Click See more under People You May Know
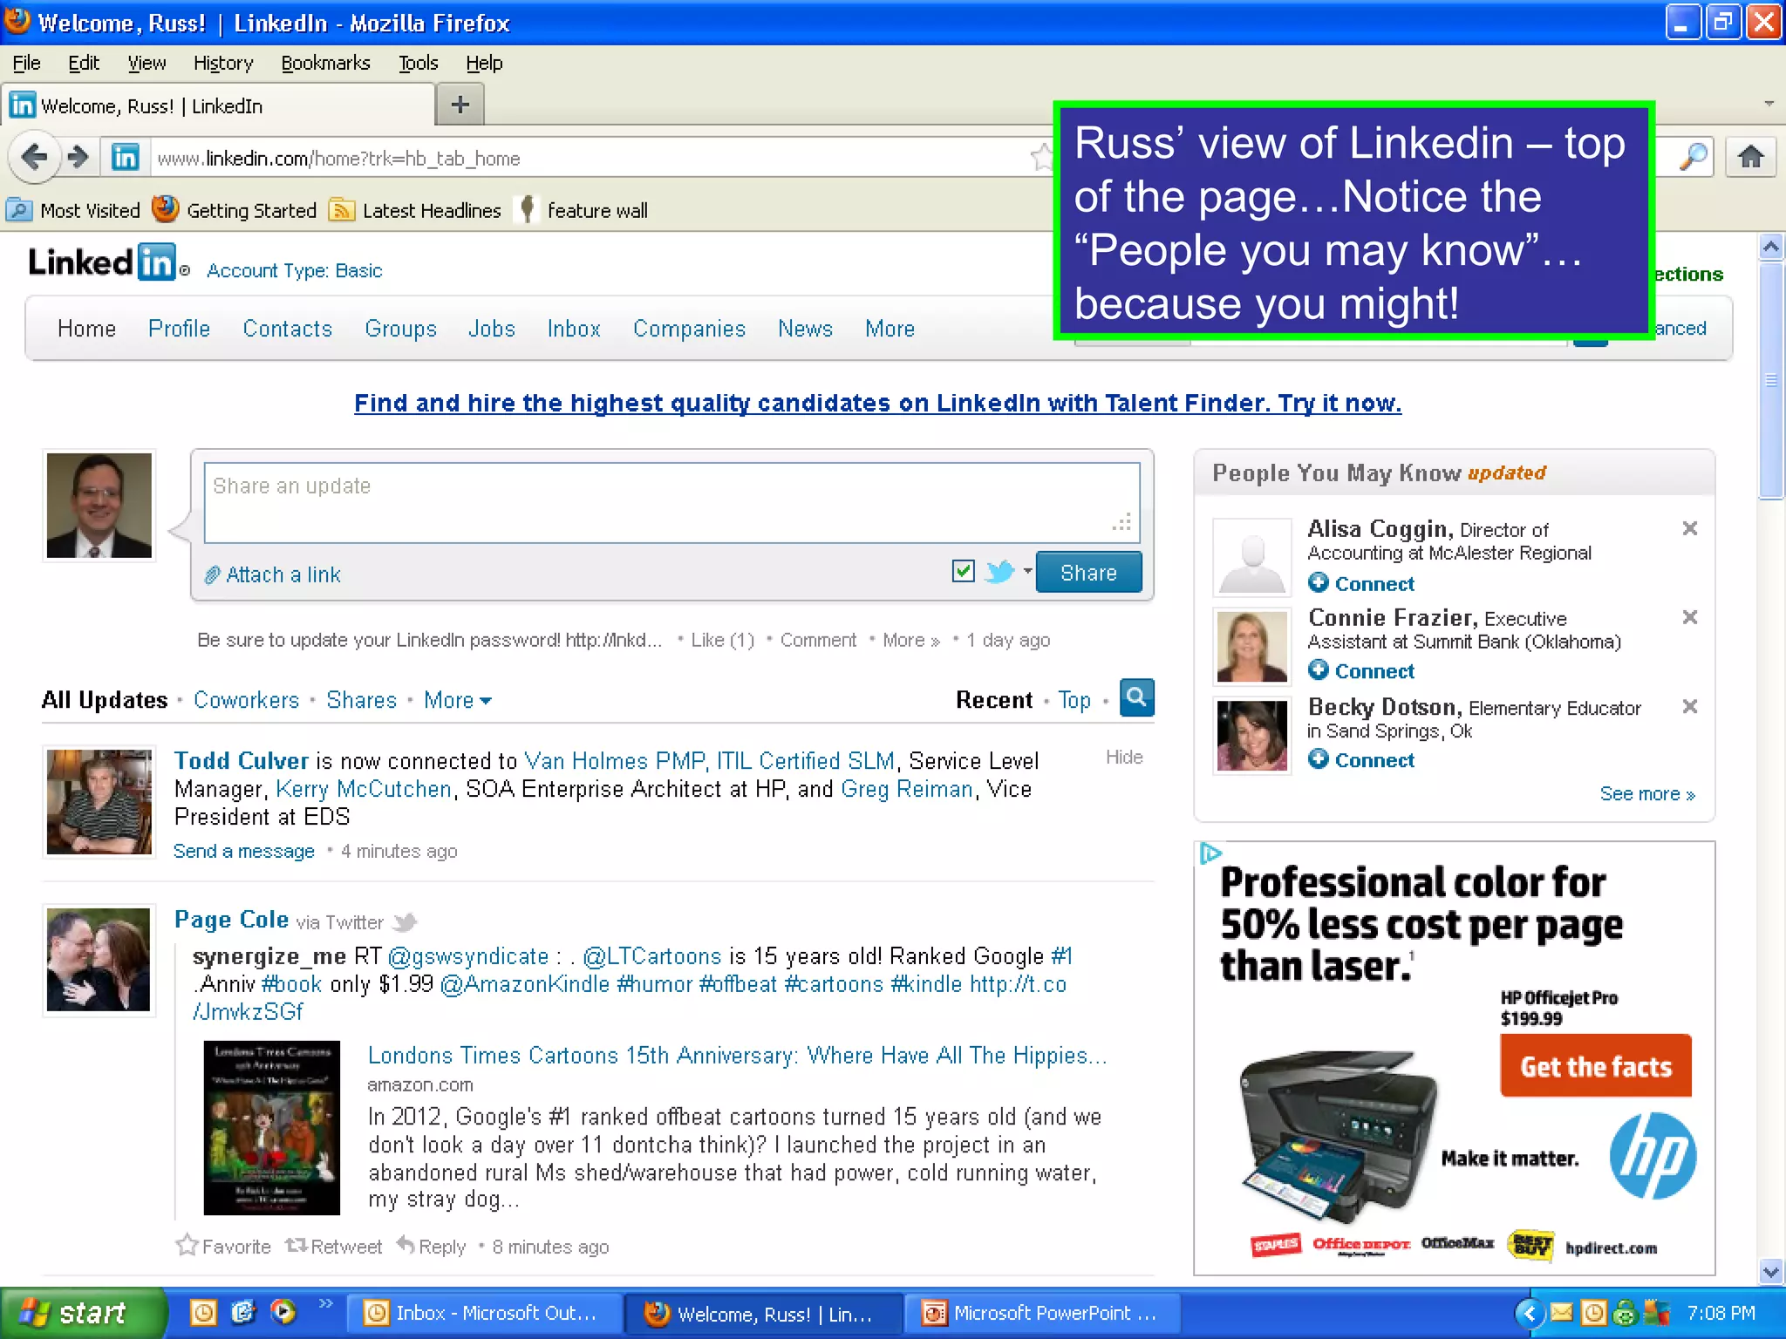The height and width of the screenshot is (1339, 1786). coord(1646,793)
